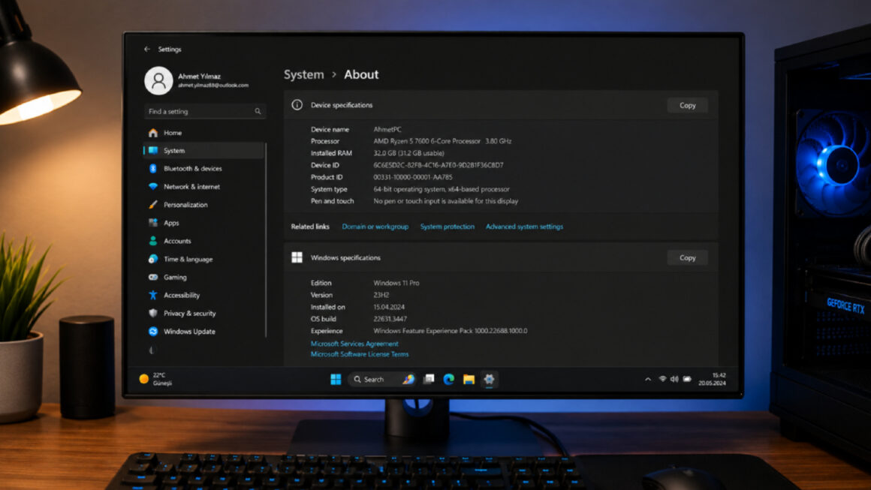
Task: Click the AhmetPC device name value
Action: [x=387, y=129]
